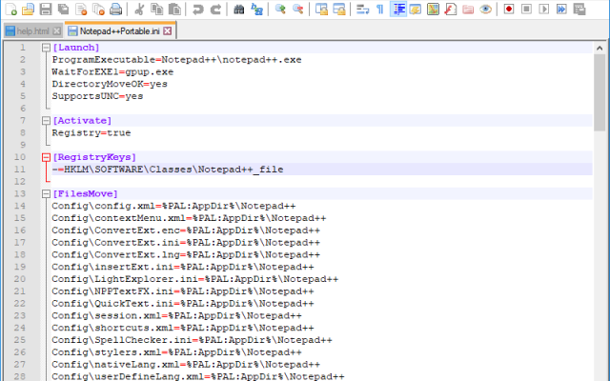Click the Registry=true line
The image size is (610, 381).
[x=91, y=132]
